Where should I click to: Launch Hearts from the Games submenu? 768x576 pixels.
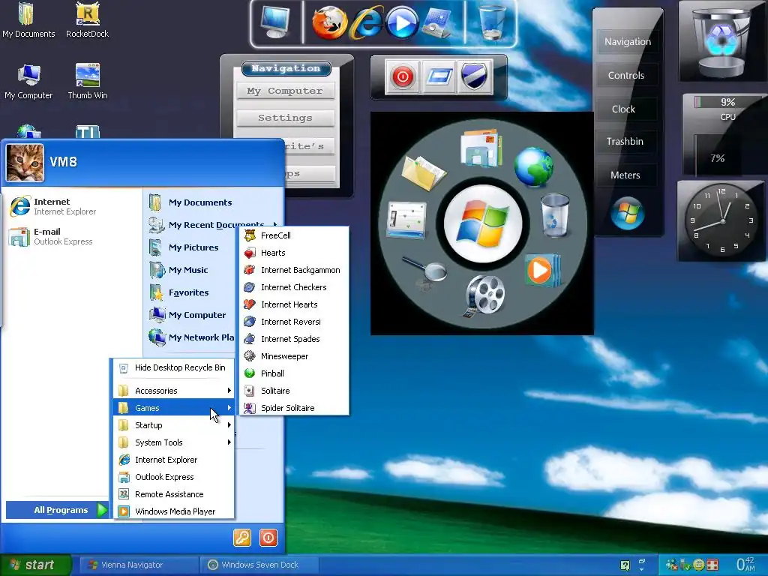[x=294, y=253]
